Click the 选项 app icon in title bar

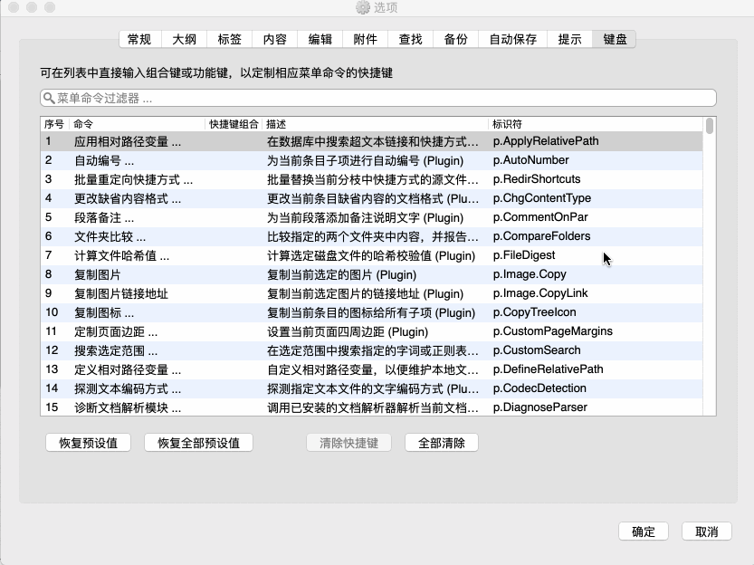pyautogui.click(x=365, y=8)
